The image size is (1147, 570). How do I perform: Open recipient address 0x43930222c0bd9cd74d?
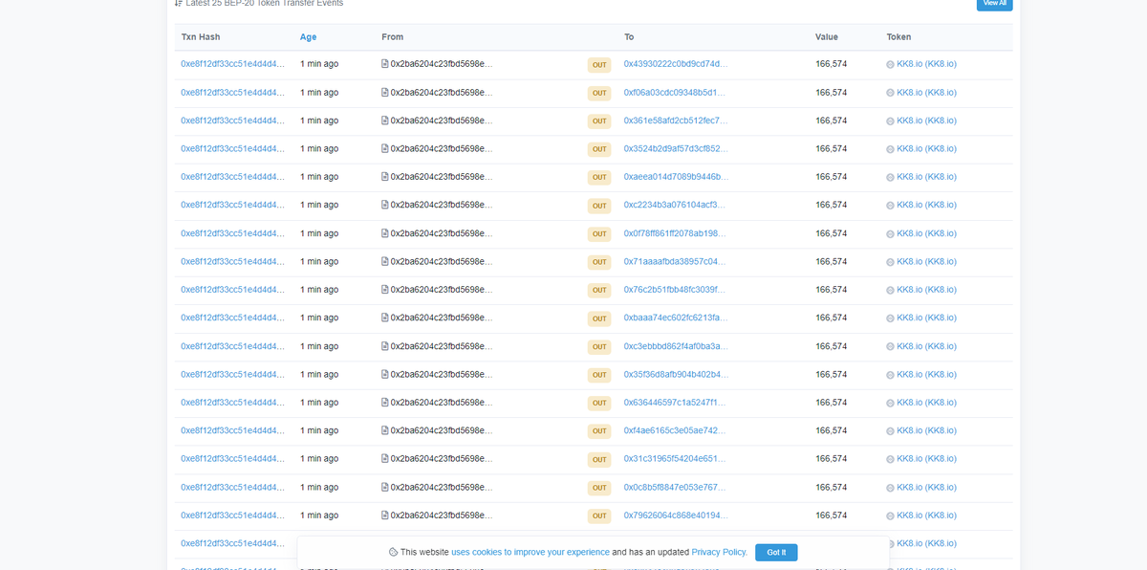(676, 64)
